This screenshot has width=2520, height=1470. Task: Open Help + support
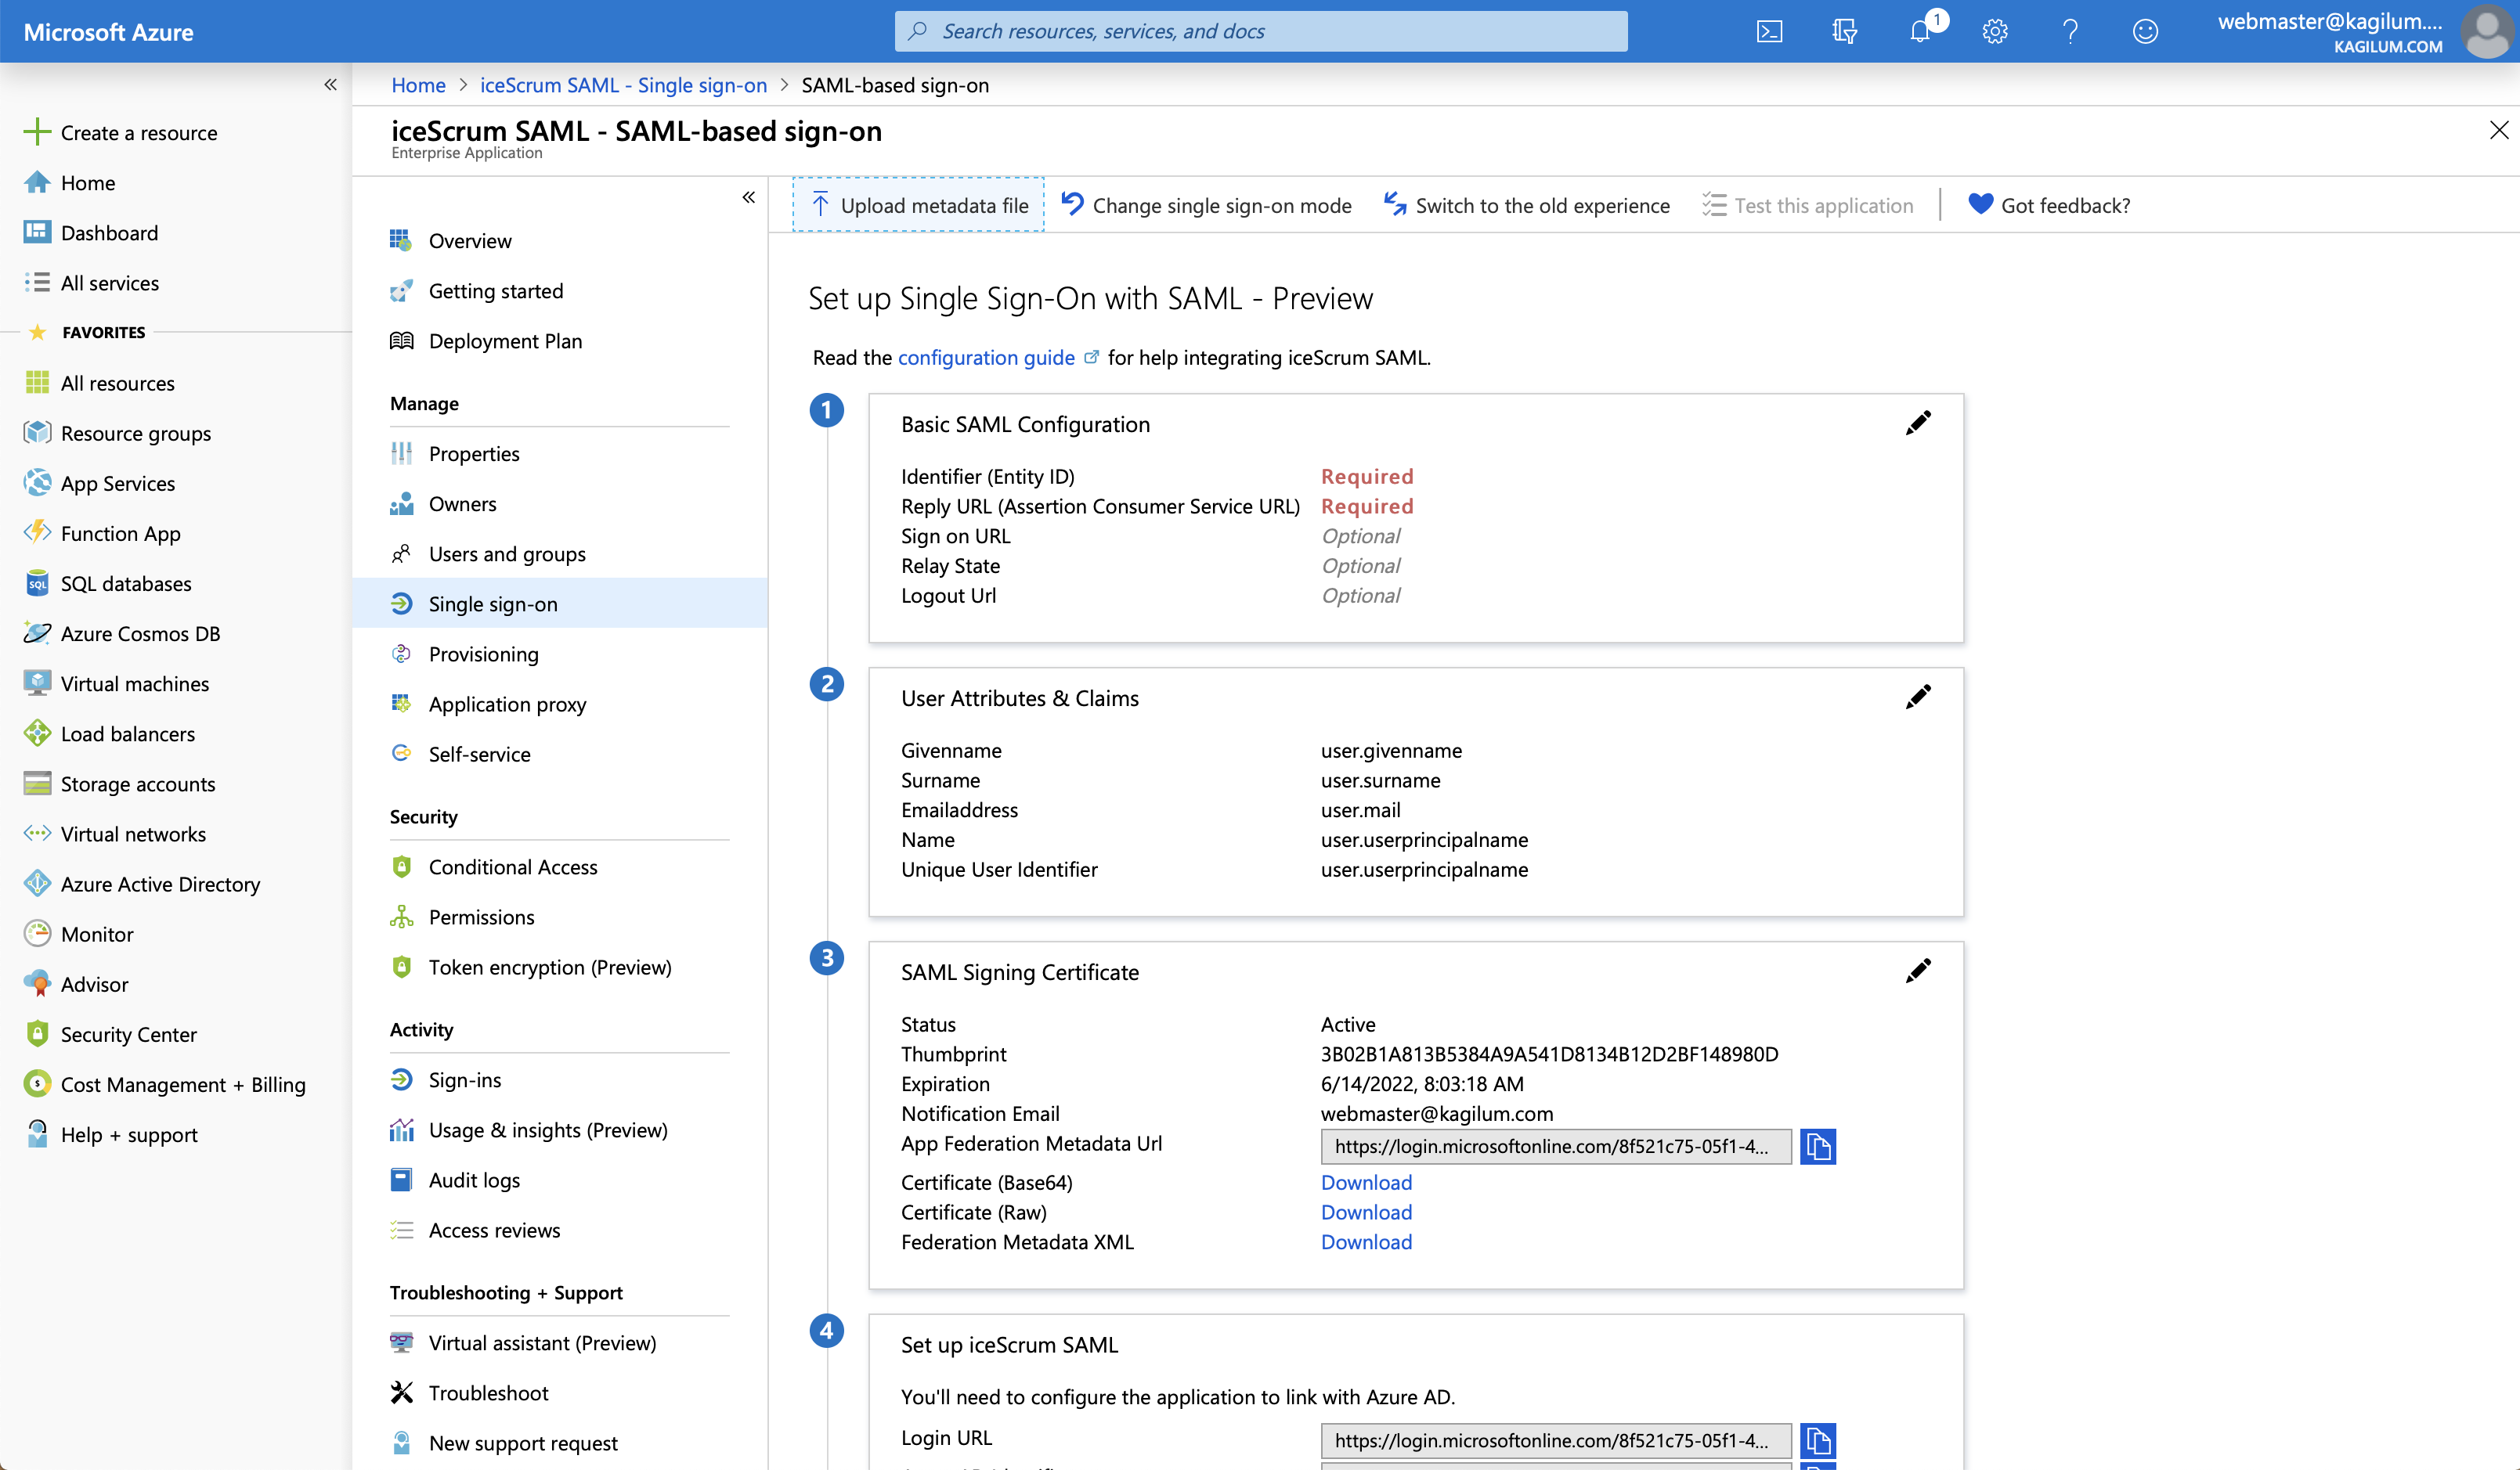point(111,1134)
